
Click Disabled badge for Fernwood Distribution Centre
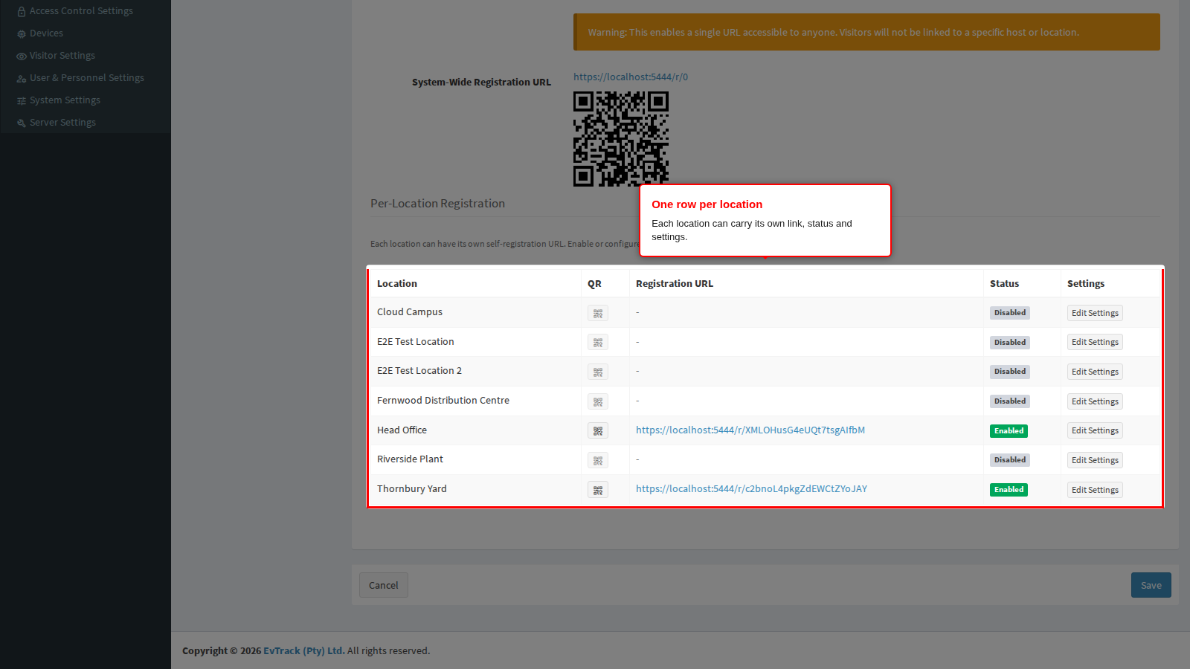click(x=1010, y=401)
